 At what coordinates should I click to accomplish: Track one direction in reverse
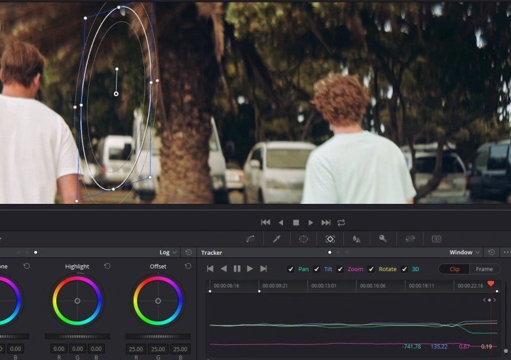pyautogui.click(x=223, y=269)
